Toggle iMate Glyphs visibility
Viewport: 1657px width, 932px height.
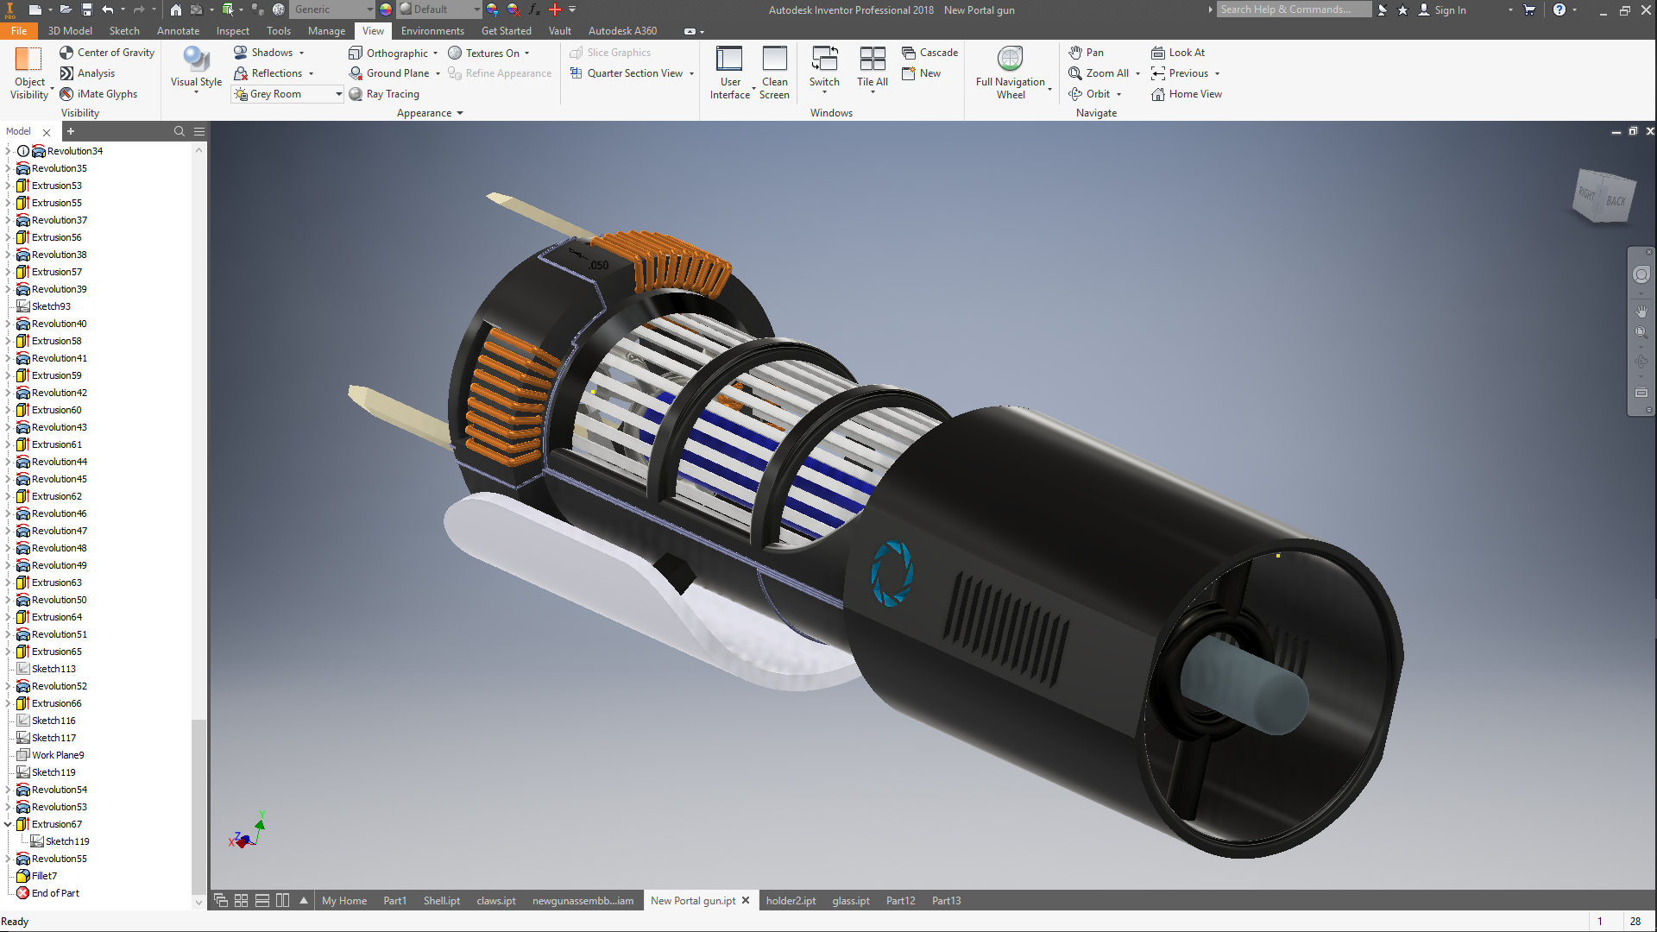(98, 94)
